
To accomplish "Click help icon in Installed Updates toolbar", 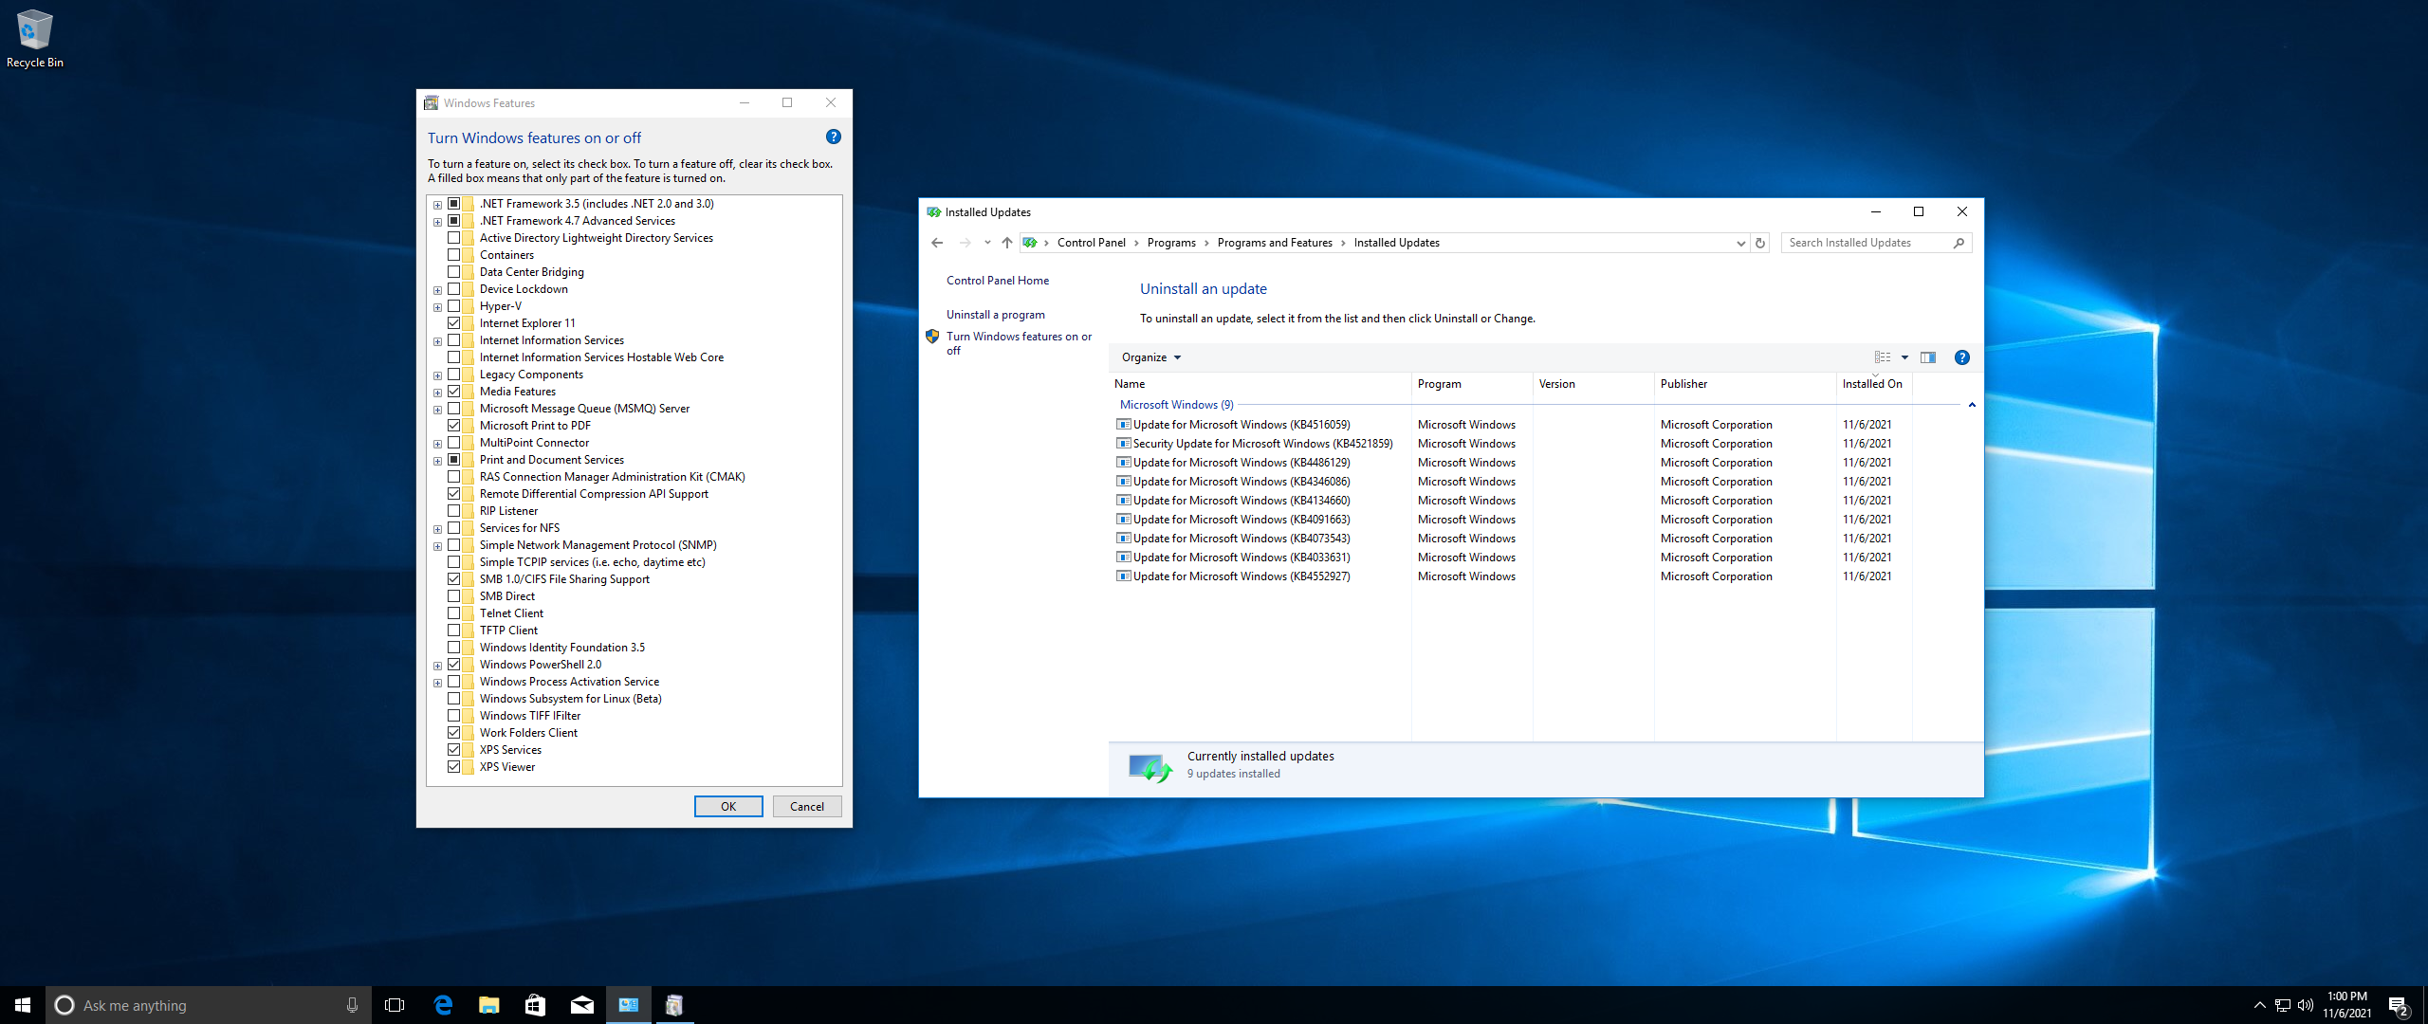I will (1961, 357).
